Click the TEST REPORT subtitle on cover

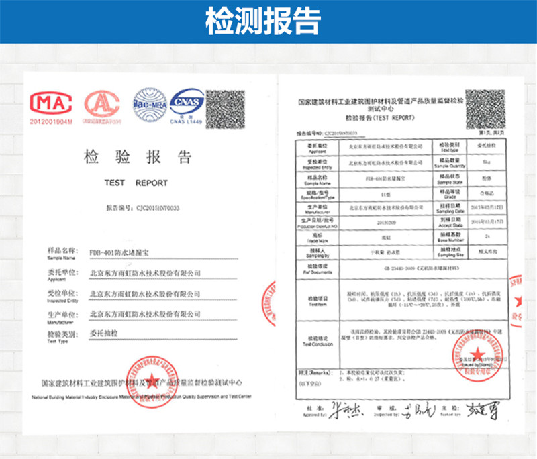coord(136,183)
